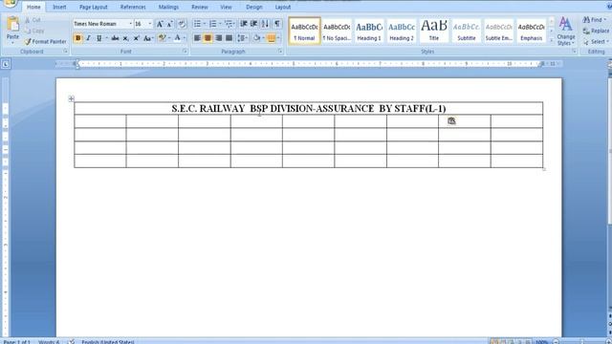Apply the Normal style
Screen dimensions: 612x344
click(304, 32)
